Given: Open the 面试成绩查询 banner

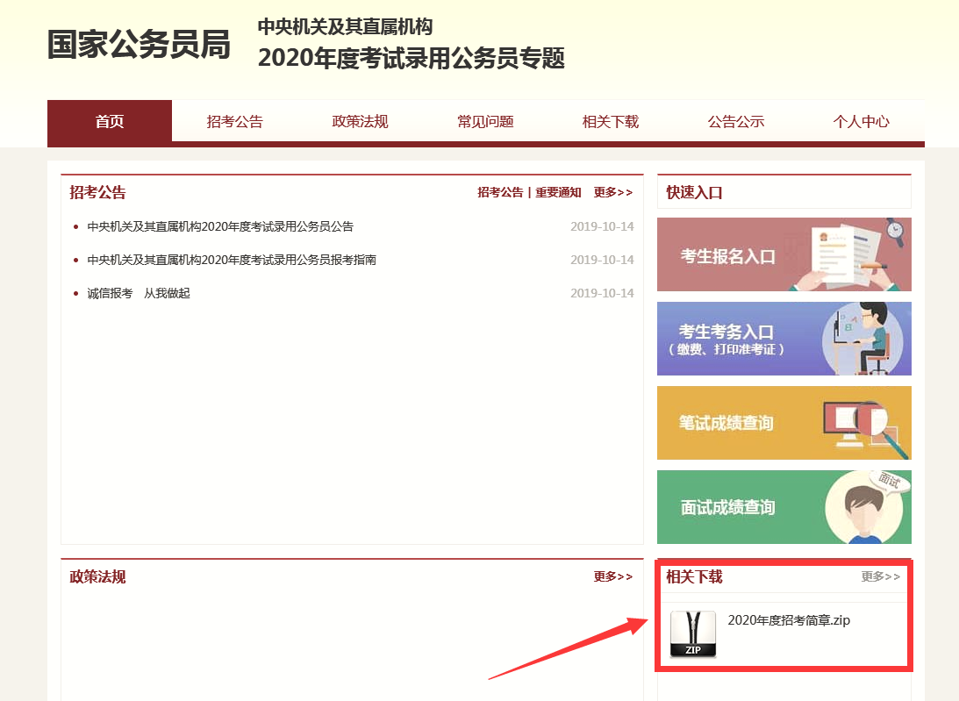Looking at the screenshot, I should 784,507.
